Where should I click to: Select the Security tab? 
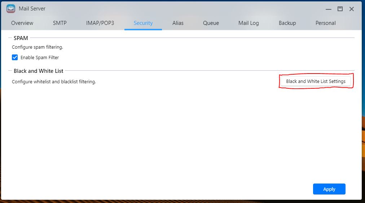(x=143, y=23)
